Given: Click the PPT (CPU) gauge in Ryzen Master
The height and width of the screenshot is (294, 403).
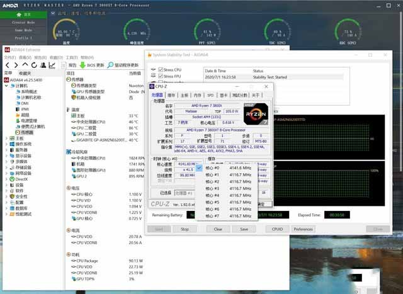Looking at the screenshot, I should coord(207,31).
